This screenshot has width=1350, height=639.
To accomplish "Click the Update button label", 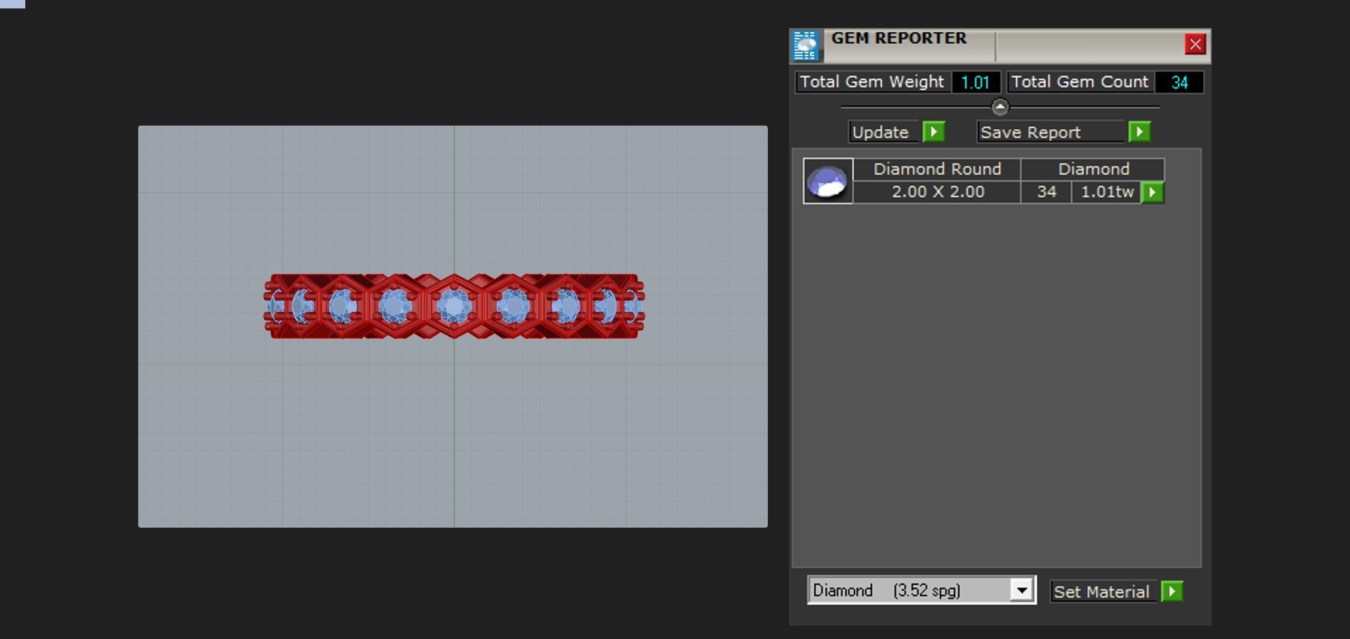I will click(x=881, y=132).
